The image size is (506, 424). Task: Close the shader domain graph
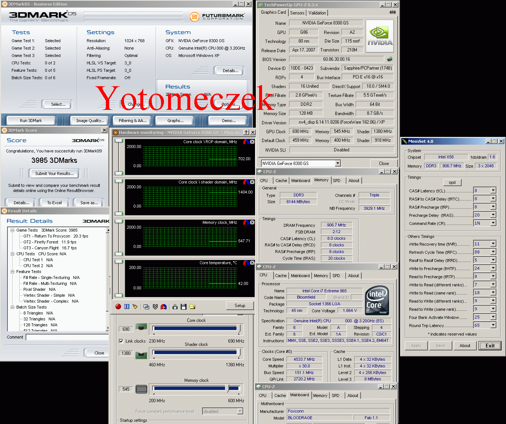pyautogui.click(x=252, y=182)
